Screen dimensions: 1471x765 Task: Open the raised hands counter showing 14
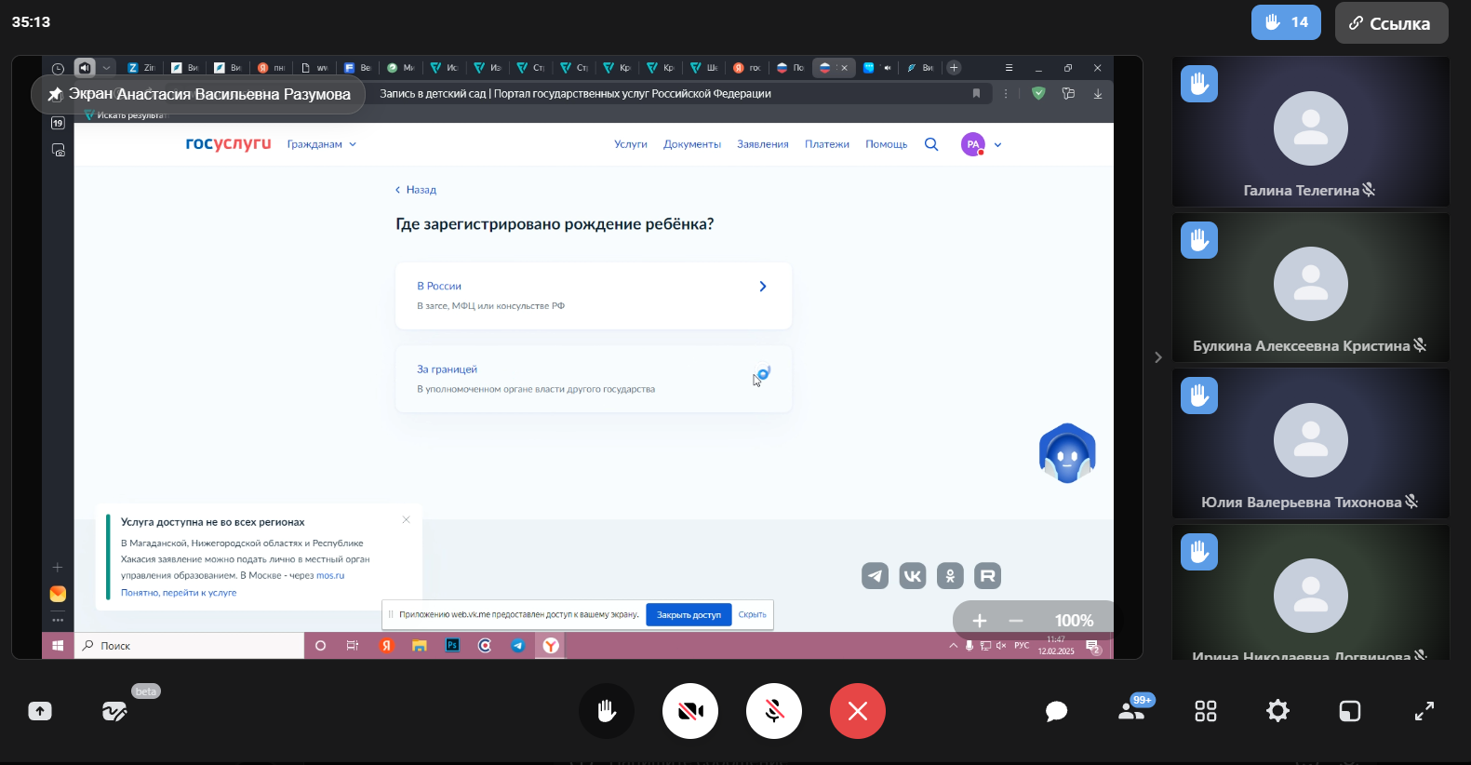[x=1286, y=22]
